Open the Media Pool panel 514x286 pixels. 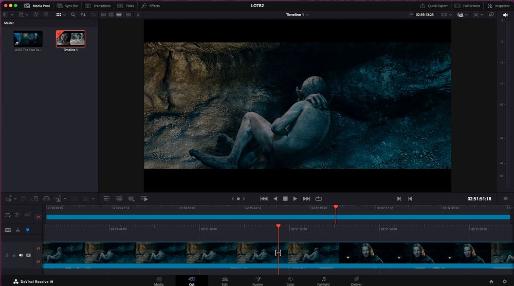37,6
